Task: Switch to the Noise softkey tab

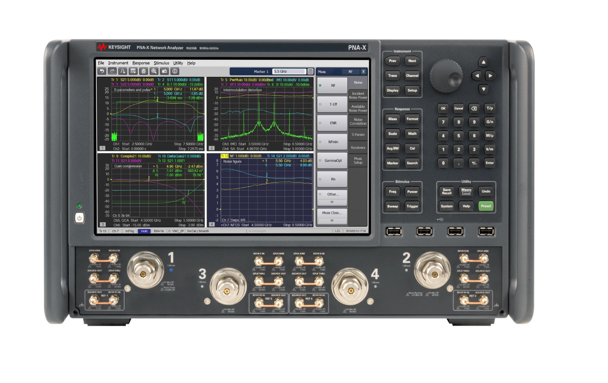Action: point(358,83)
